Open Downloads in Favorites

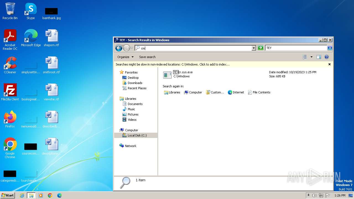click(x=135, y=83)
